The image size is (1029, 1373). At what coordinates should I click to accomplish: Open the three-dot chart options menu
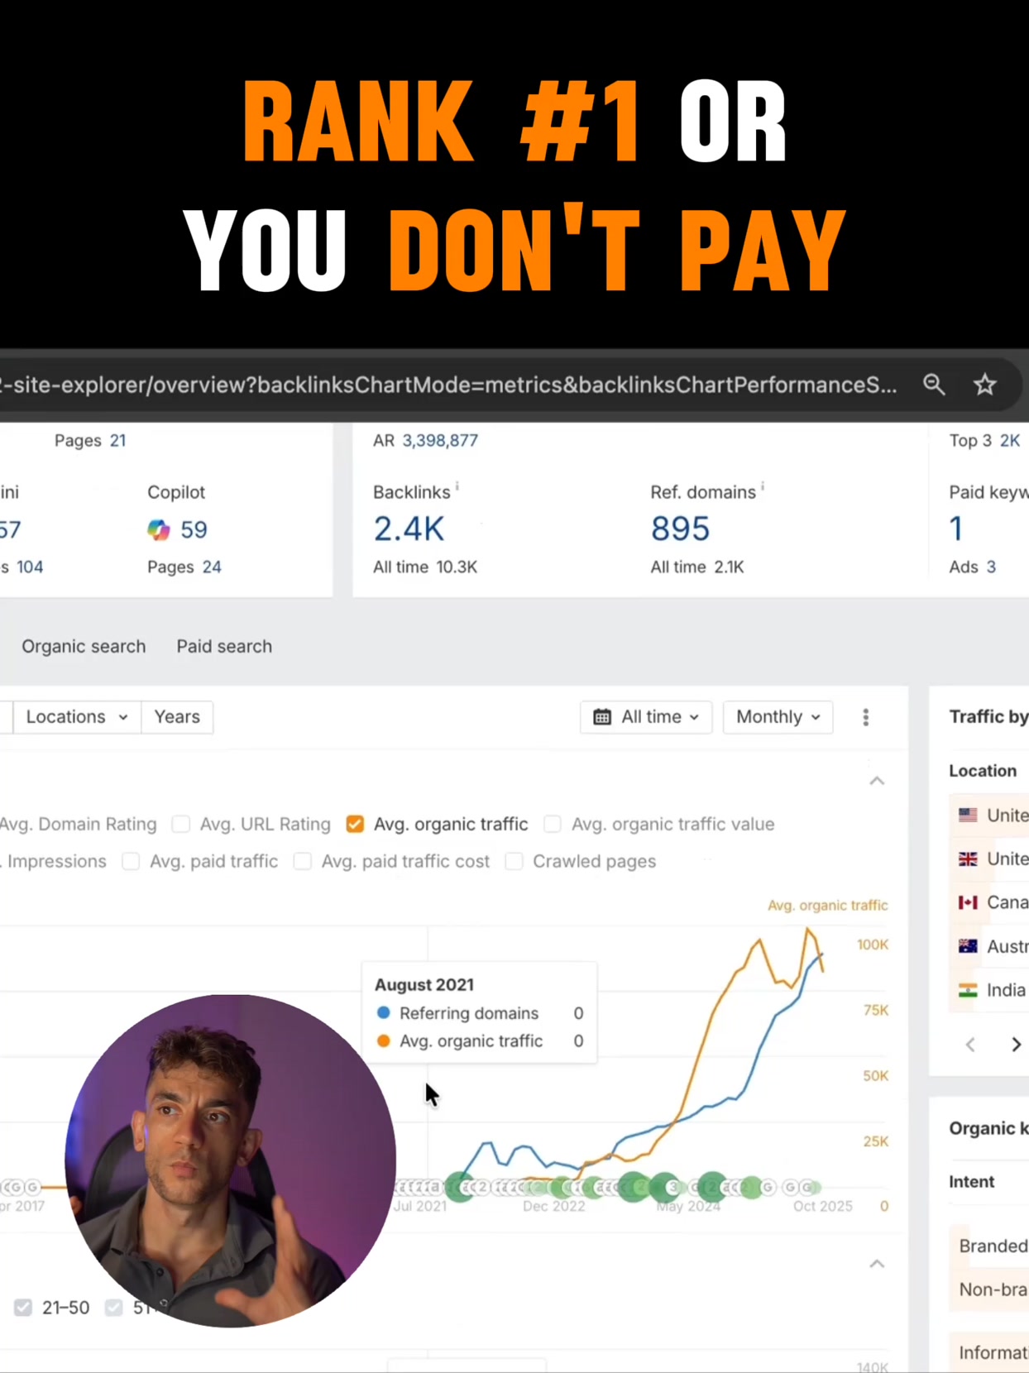pyautogui.click(x=866, y=717)
